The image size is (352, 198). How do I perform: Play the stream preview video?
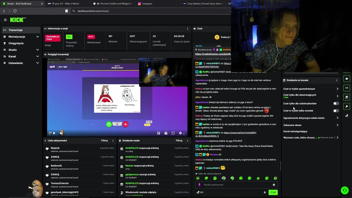[54, 133]
